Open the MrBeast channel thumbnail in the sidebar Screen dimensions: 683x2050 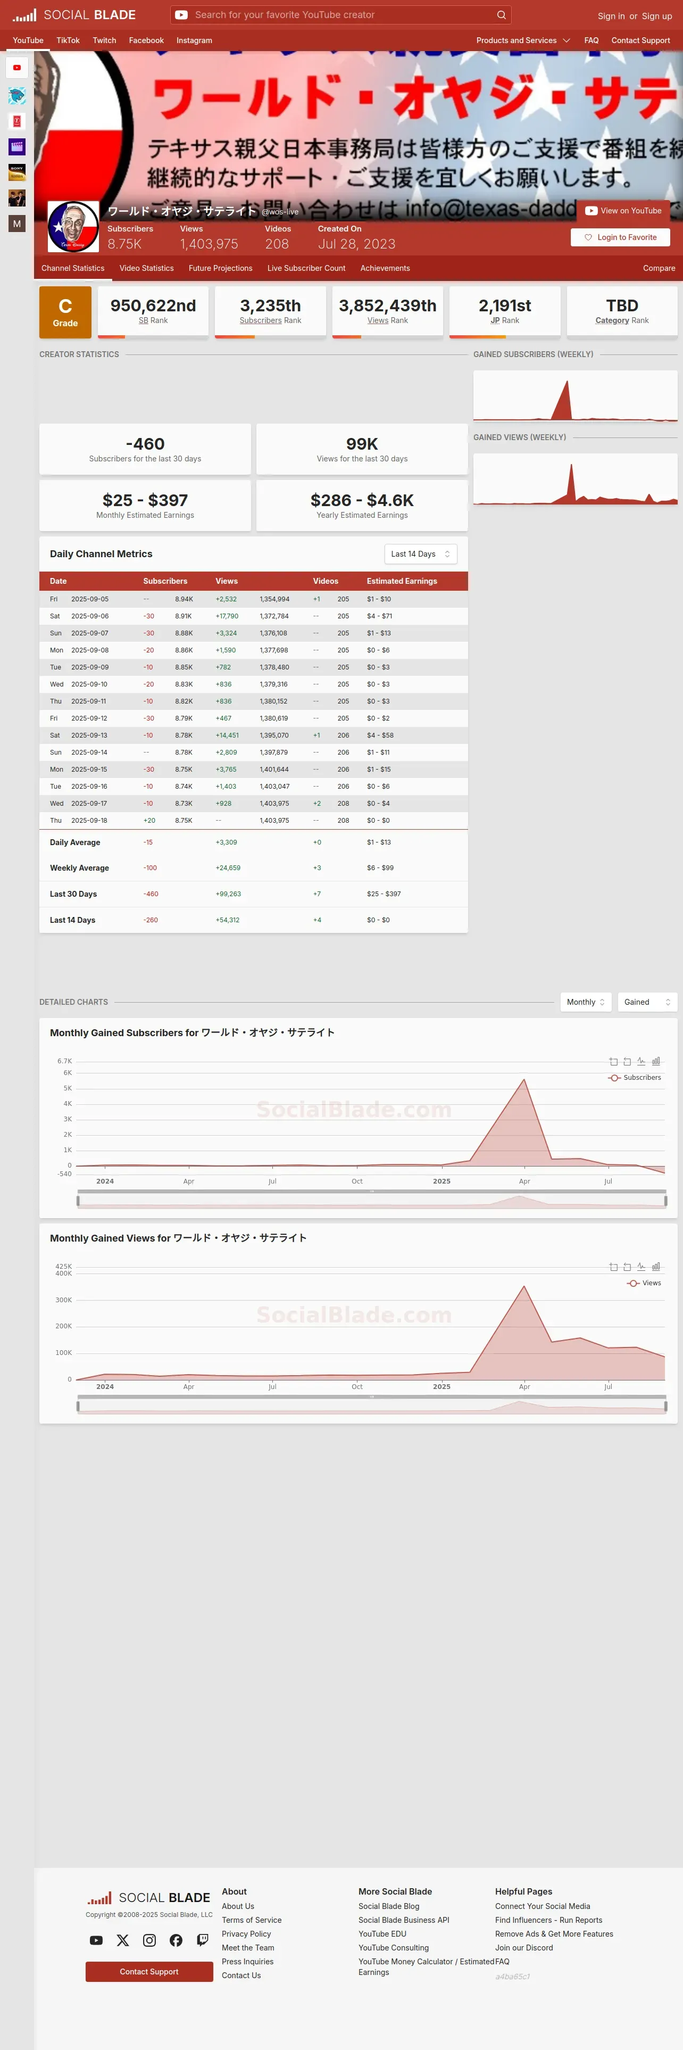(16, 95)
